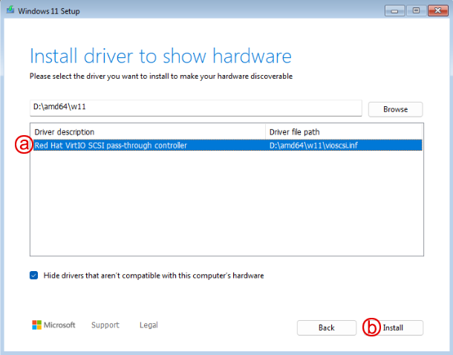Image resolution: width=453 pixels, height=355 pixels.
Task: Select the Red Hat VirtIO SCSI pass-through controller
Action: 111,146
